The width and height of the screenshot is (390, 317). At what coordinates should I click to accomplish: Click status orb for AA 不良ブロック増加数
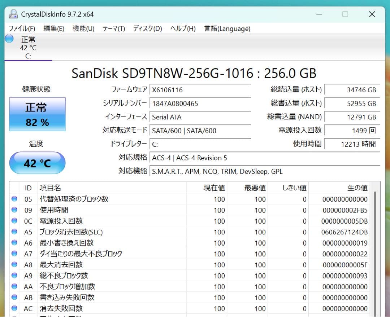[x=14, y=286]
